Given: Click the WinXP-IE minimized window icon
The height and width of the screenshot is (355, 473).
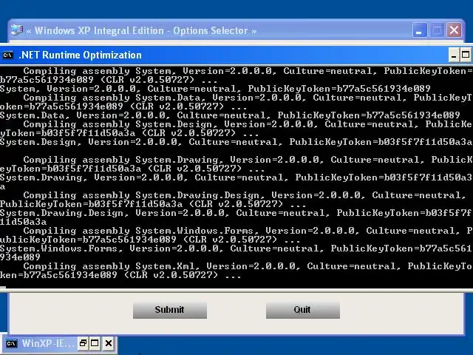Looking at the screenshot, I should 12,343.
